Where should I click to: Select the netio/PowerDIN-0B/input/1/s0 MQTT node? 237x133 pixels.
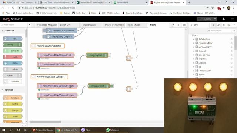click(56, 55)
